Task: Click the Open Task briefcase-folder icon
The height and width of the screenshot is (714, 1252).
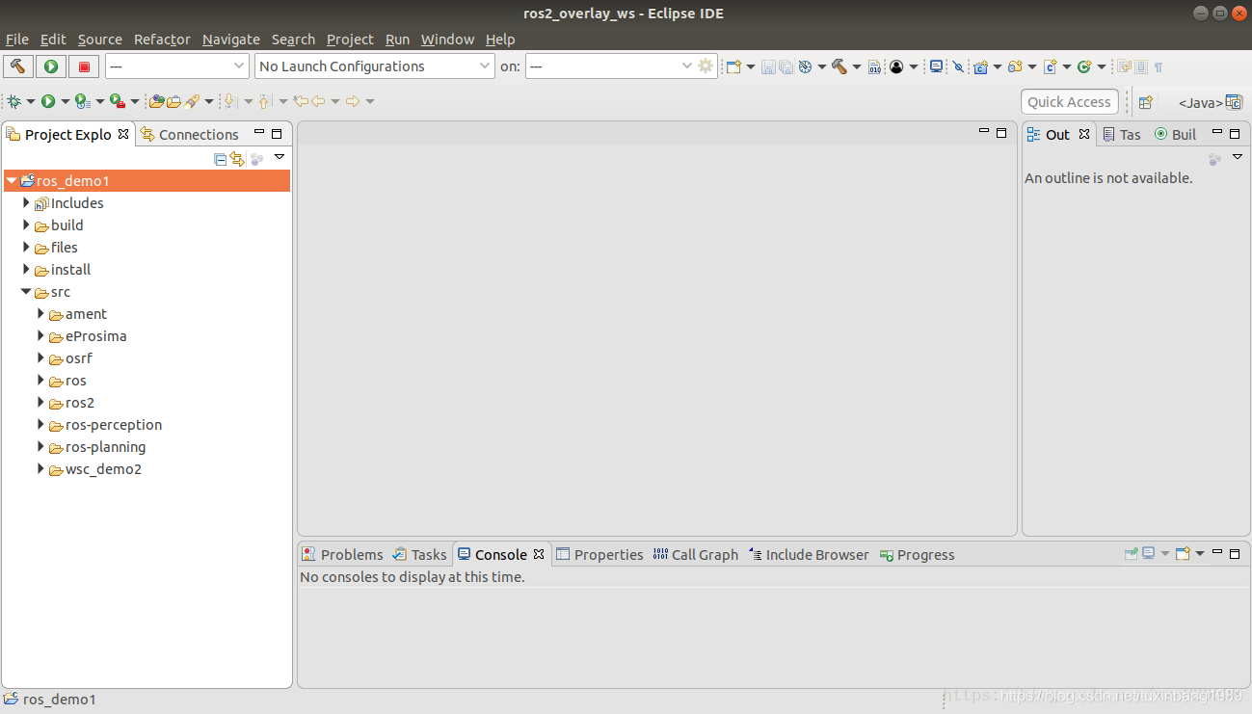Action: coord(173,101)
